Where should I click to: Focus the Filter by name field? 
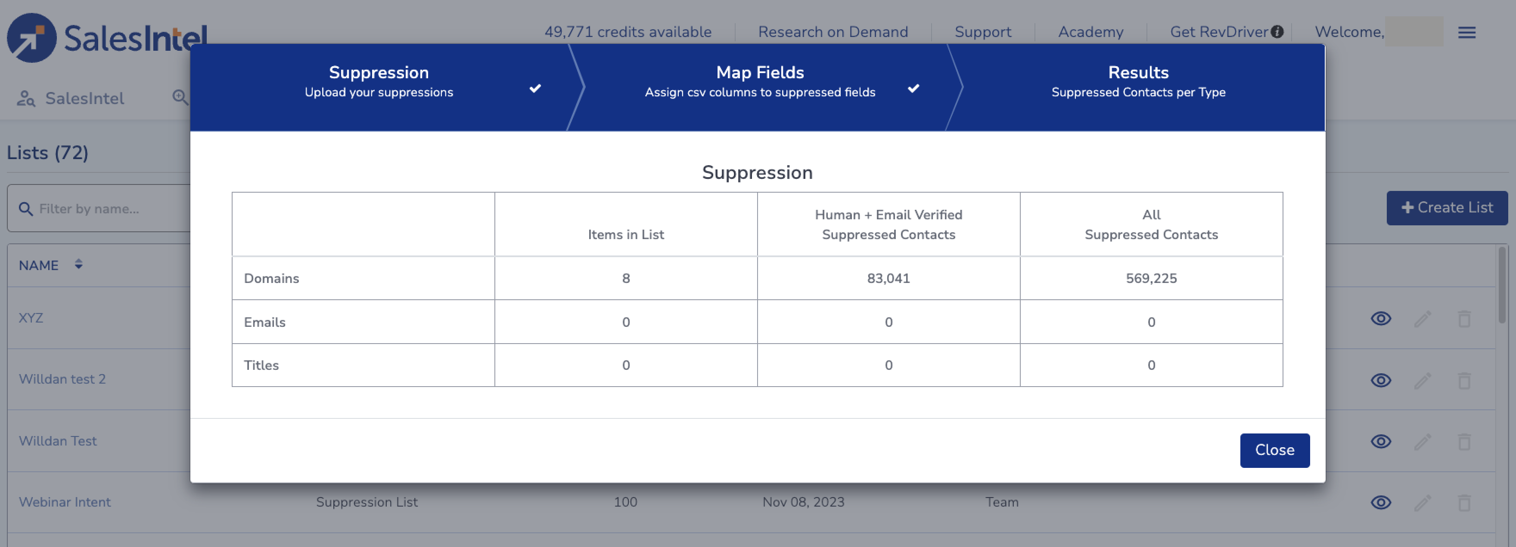tap(100, 208)
